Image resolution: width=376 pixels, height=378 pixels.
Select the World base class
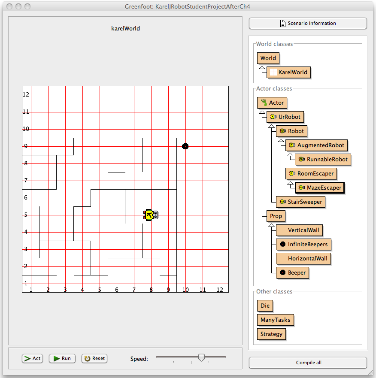pyautogui.click(x=268, y=58)
